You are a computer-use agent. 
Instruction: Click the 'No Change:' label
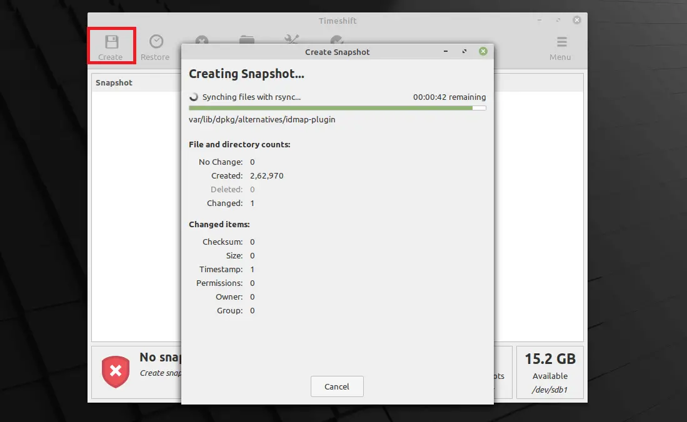click(x=221, y=162)
